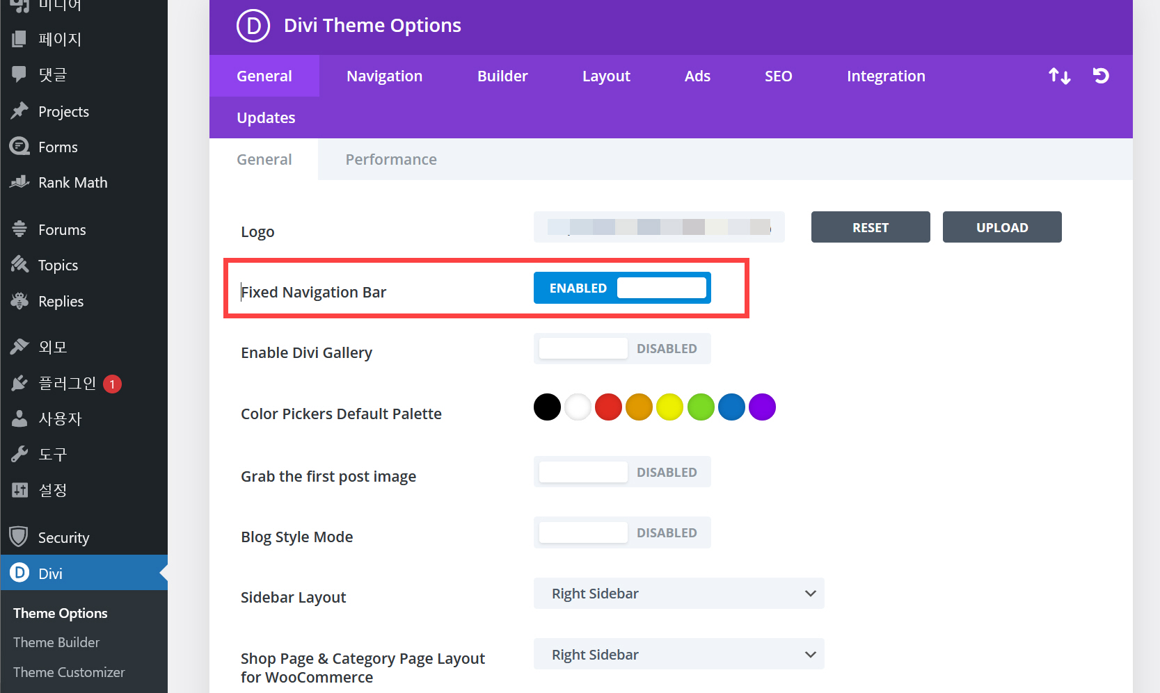Image resolution: width=1160 pixels, height=693 pixels.
Task: Toggle Grab the first post image
Action: (x=622, y=472)
